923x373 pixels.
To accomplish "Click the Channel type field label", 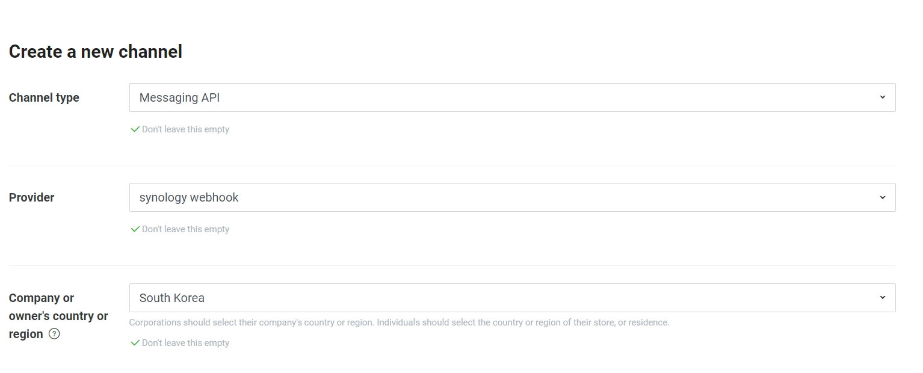I will point(44,97).
